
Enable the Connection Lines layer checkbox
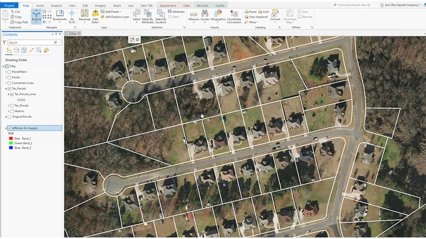tap(9, 83)
